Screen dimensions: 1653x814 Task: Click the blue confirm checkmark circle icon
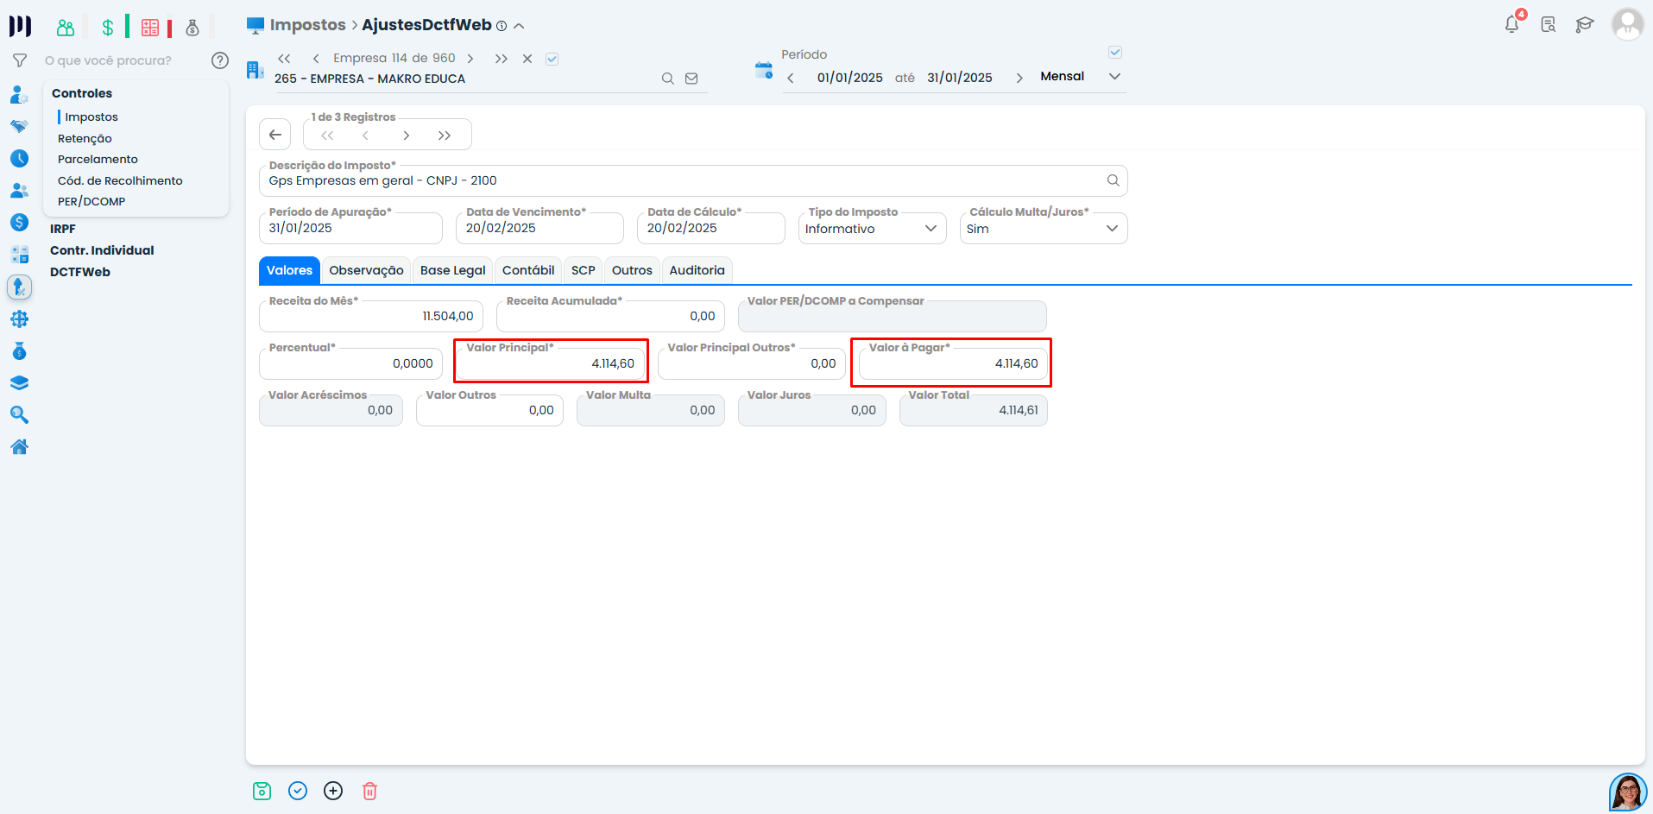point(298,791)
